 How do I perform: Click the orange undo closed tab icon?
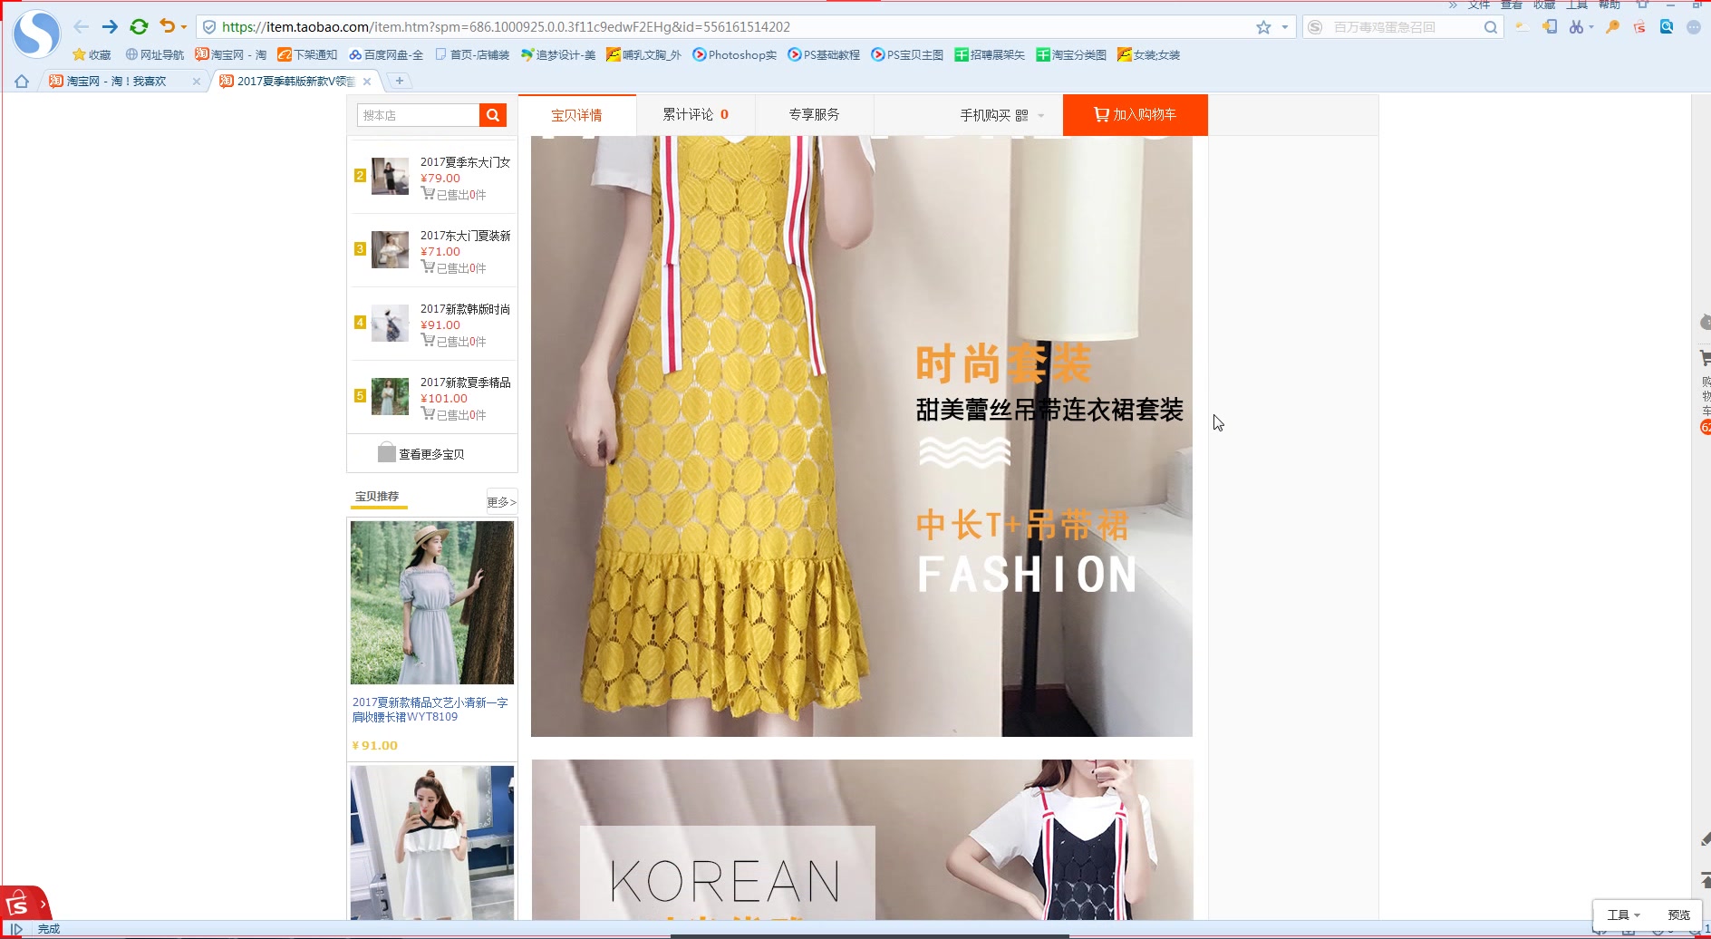coord(167,26)
